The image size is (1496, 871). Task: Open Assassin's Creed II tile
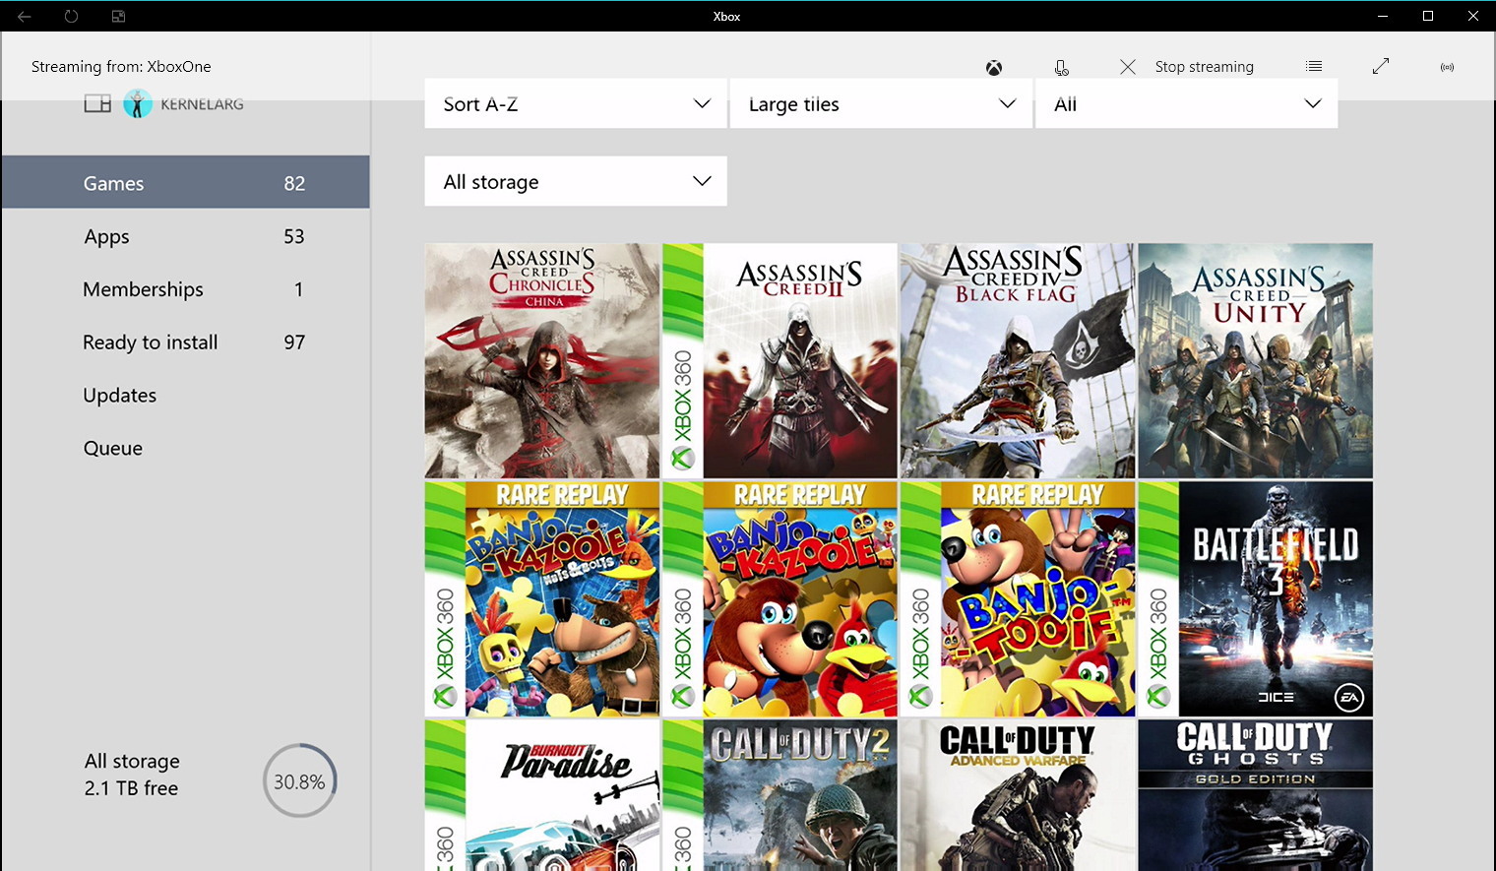pyautogui.click(x=780, y=360)
